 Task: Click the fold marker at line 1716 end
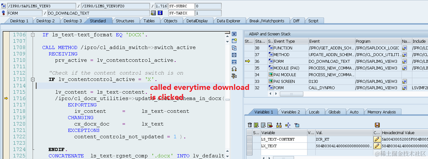click(227, 99)
